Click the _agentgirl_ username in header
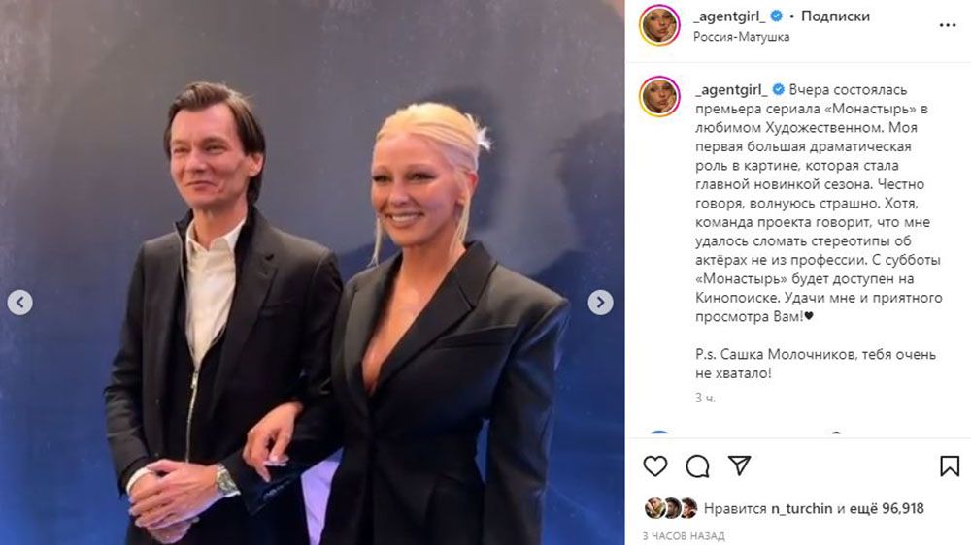 click(729, 16)
